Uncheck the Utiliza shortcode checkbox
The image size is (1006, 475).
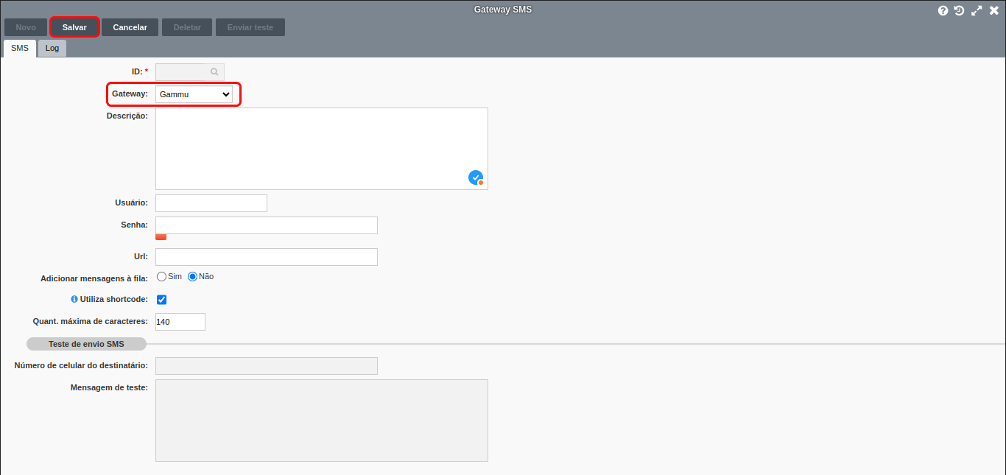pos(162,300)
